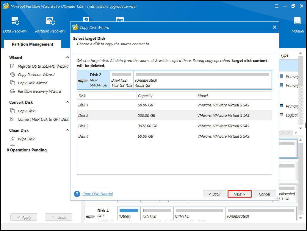Click G:(NTFS) partition on Disk 4

pos(199,213)
